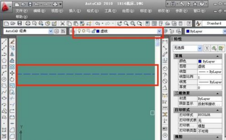Viewport: 226px width, 140px height.
Task: Click Undo arrow in title bar quick access
Action: [37, 4]
